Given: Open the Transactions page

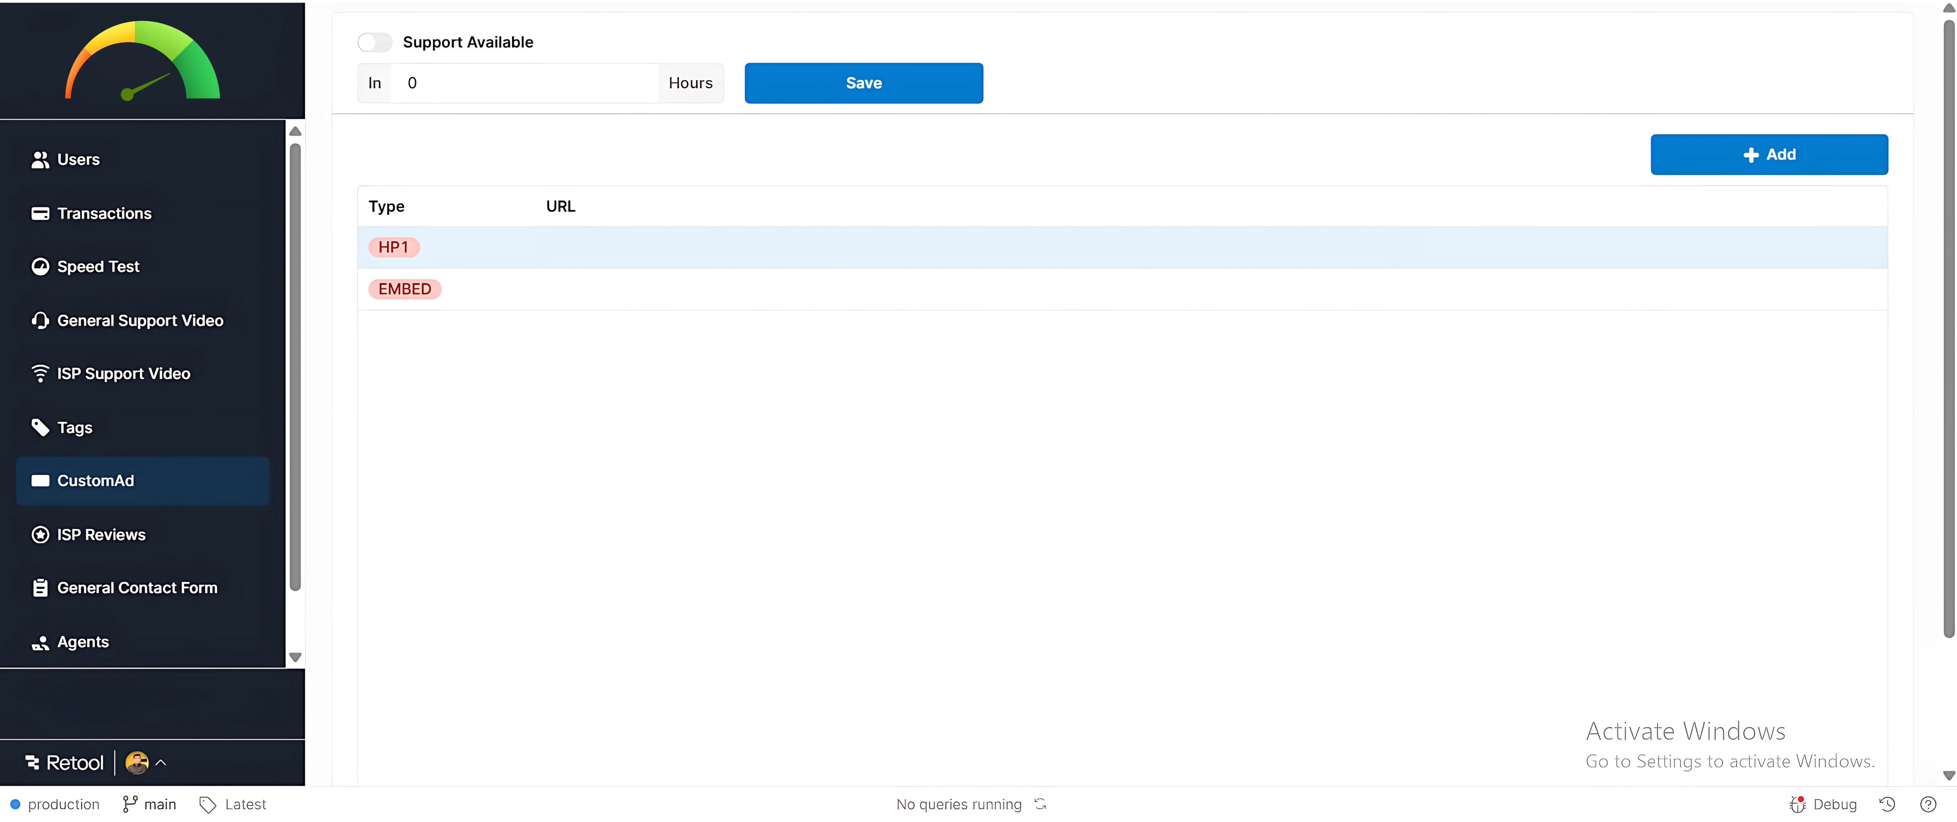Looking at the screenshot, I should point(143,214).
